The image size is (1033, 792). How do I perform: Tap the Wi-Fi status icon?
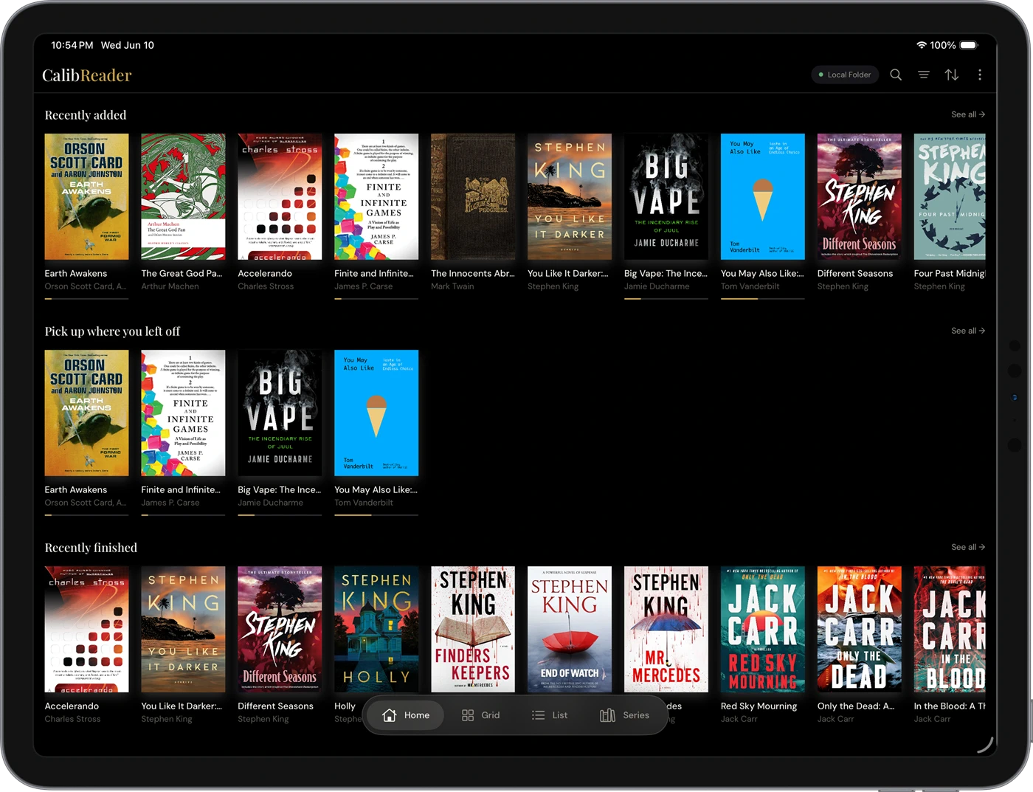coord(922,45)
